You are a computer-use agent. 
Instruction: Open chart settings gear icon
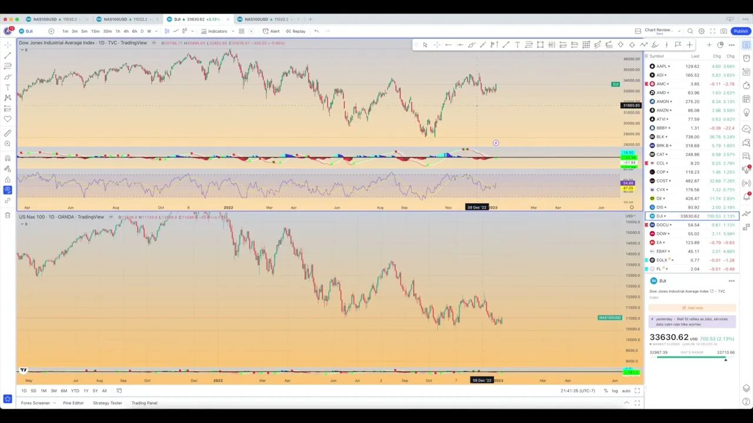[x=701, y=31]
